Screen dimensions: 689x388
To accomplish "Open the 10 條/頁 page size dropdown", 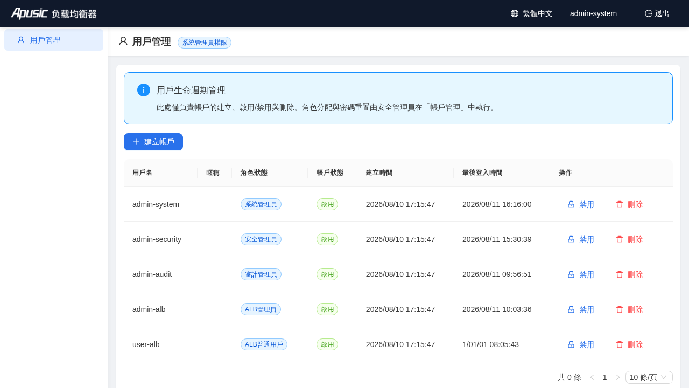I will (x=649, y=377).
